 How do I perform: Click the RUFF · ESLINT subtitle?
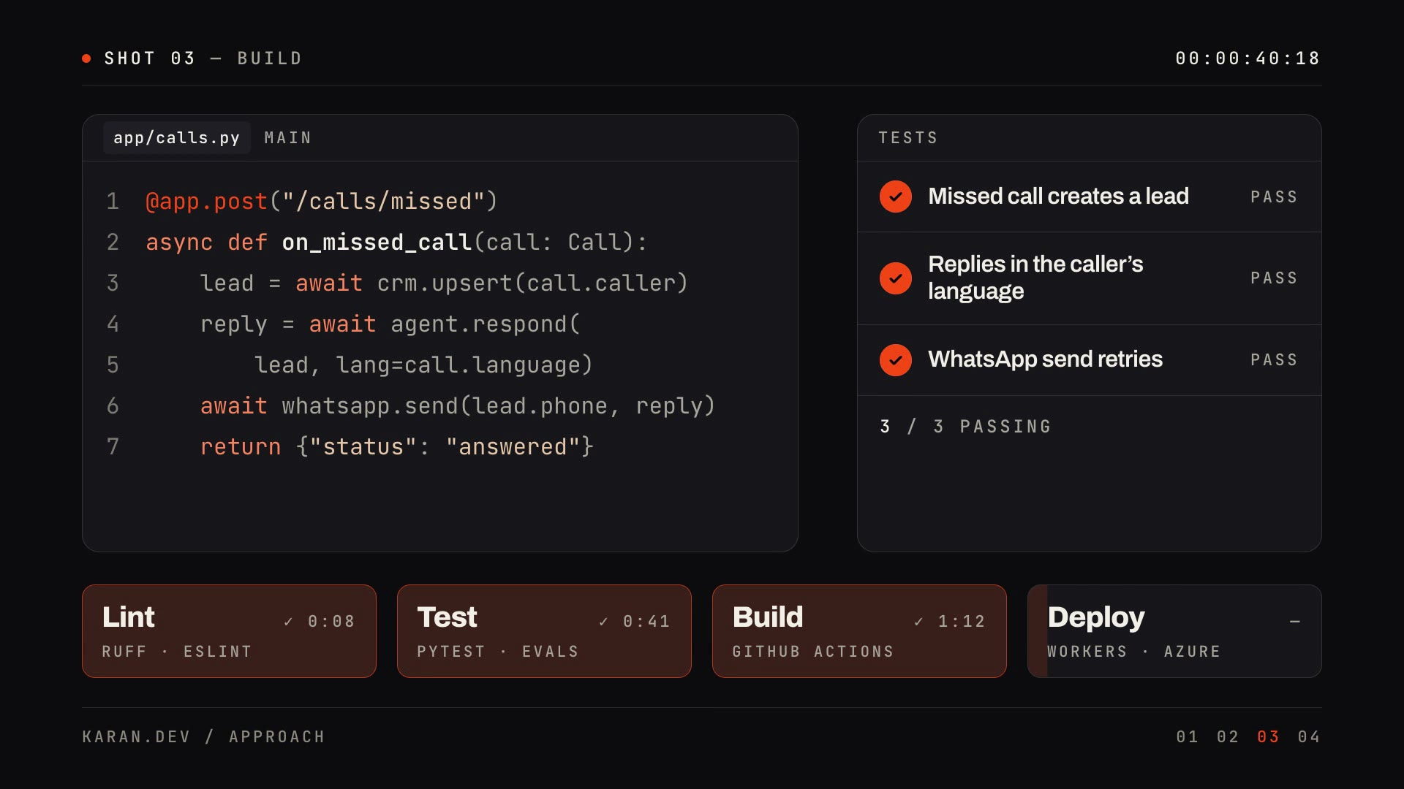[x=177, y=652]
